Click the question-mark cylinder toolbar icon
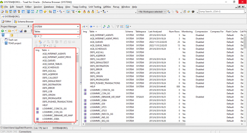The image size is (247, 133). pyautogui.click(x=93, y=12)
